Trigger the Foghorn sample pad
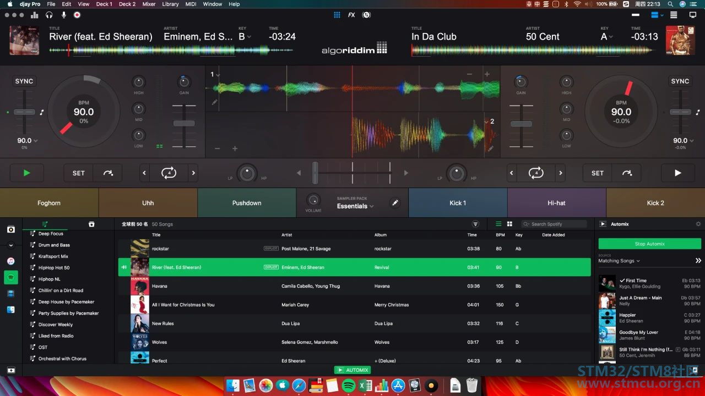Screen dimensions: 705x396 [x=49, y=203]
